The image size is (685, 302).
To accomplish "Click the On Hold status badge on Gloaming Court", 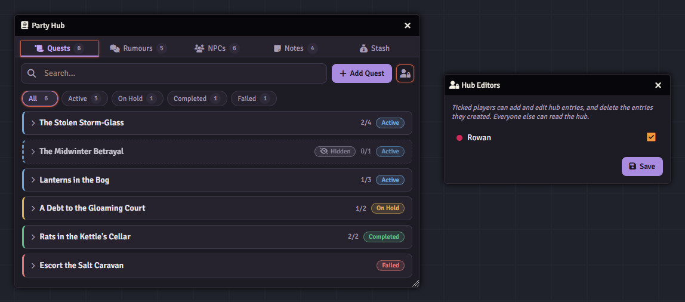I will point(388,208).
